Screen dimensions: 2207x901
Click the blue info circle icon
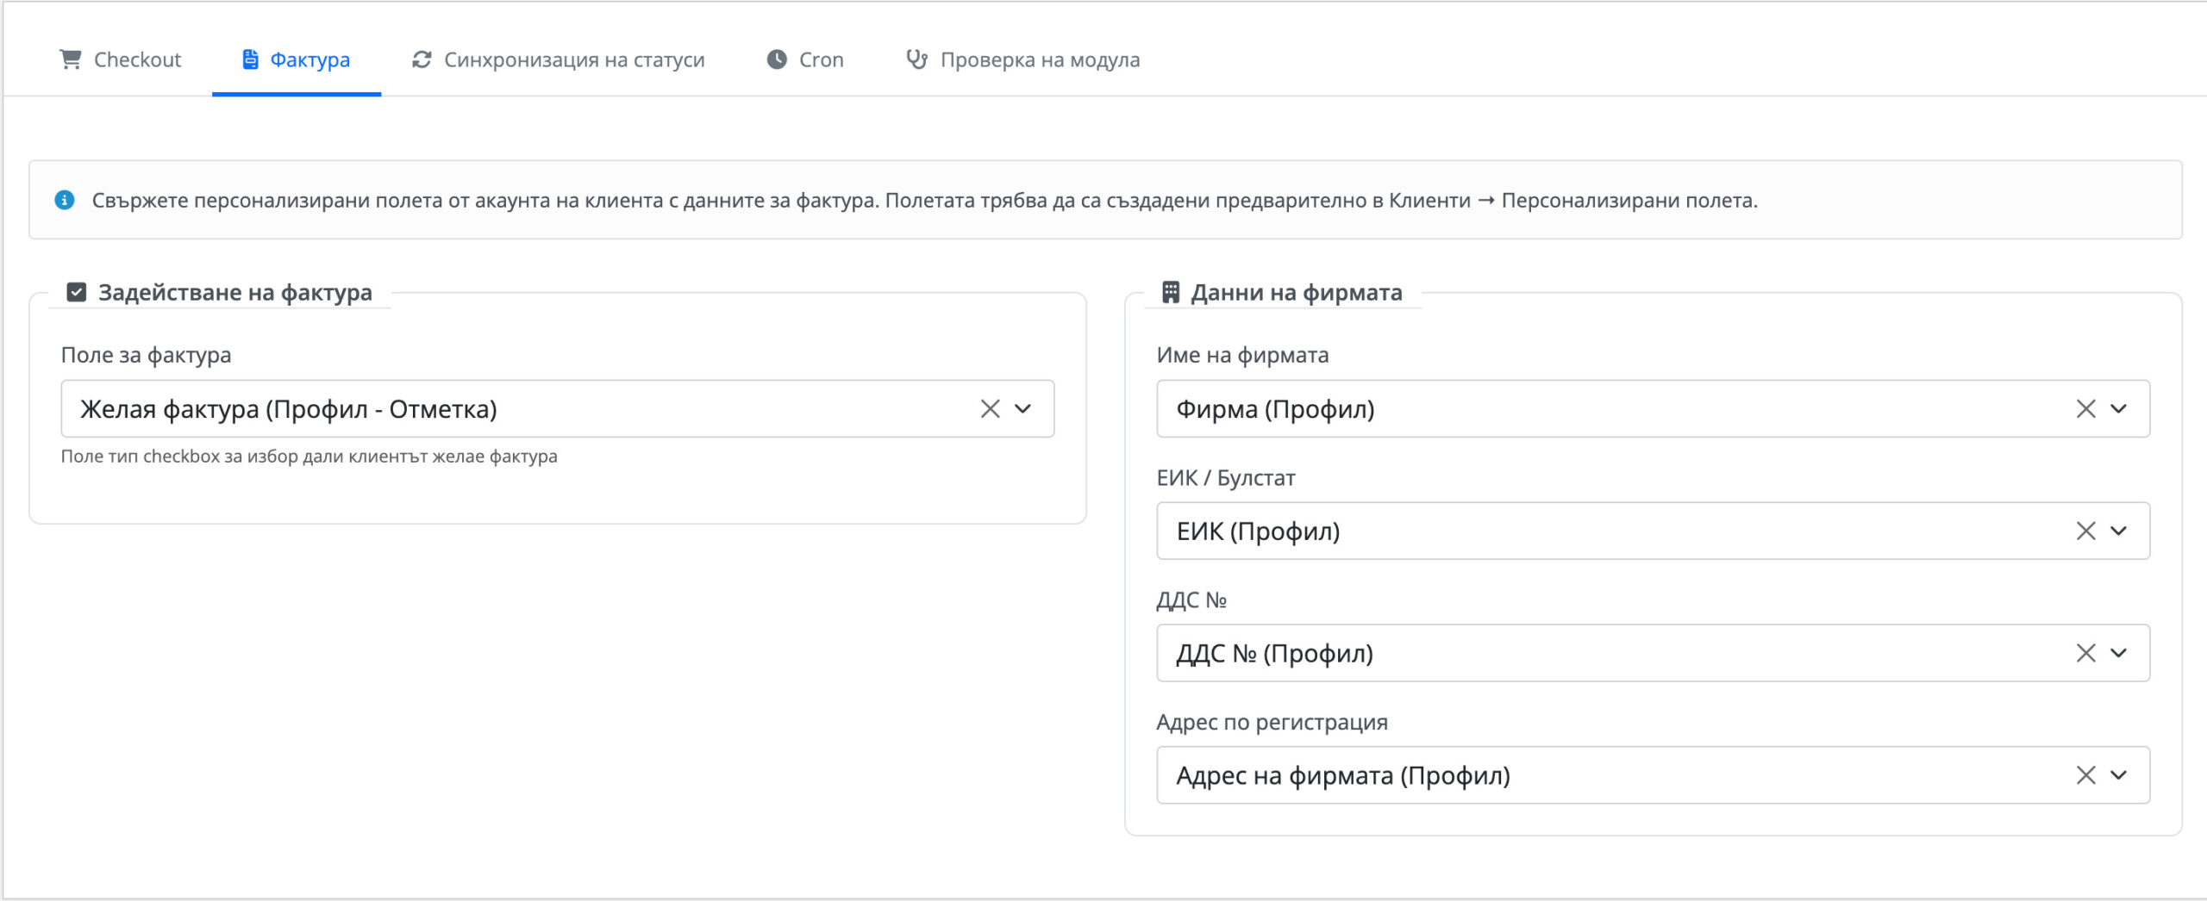coord(65,200)
